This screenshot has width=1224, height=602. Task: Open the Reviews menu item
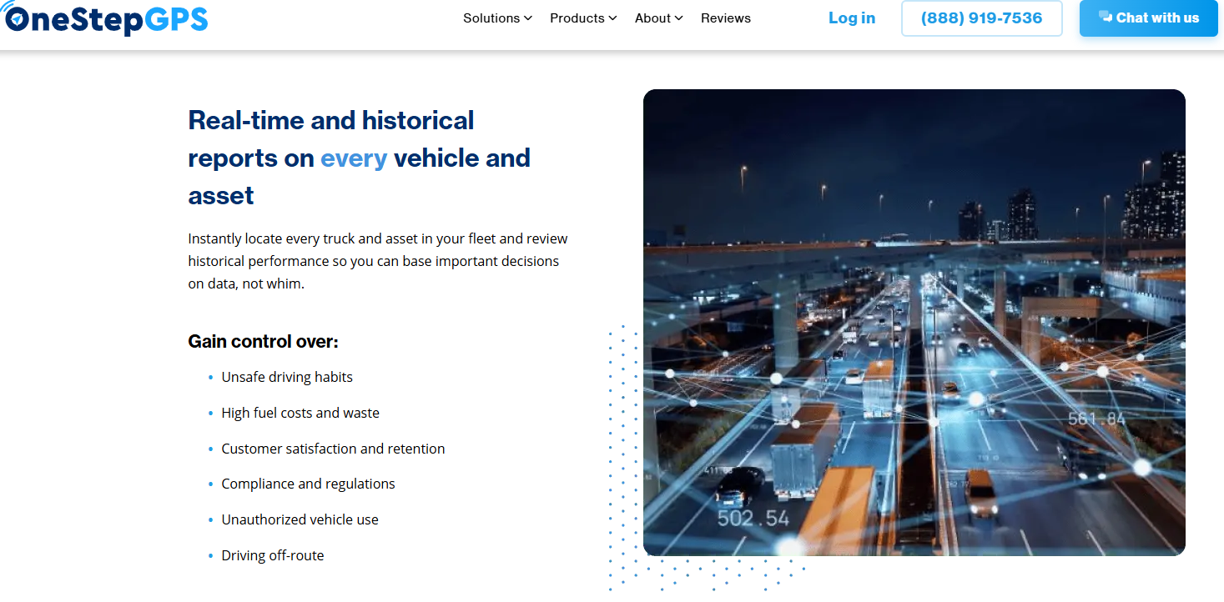[x=726, y=18]
